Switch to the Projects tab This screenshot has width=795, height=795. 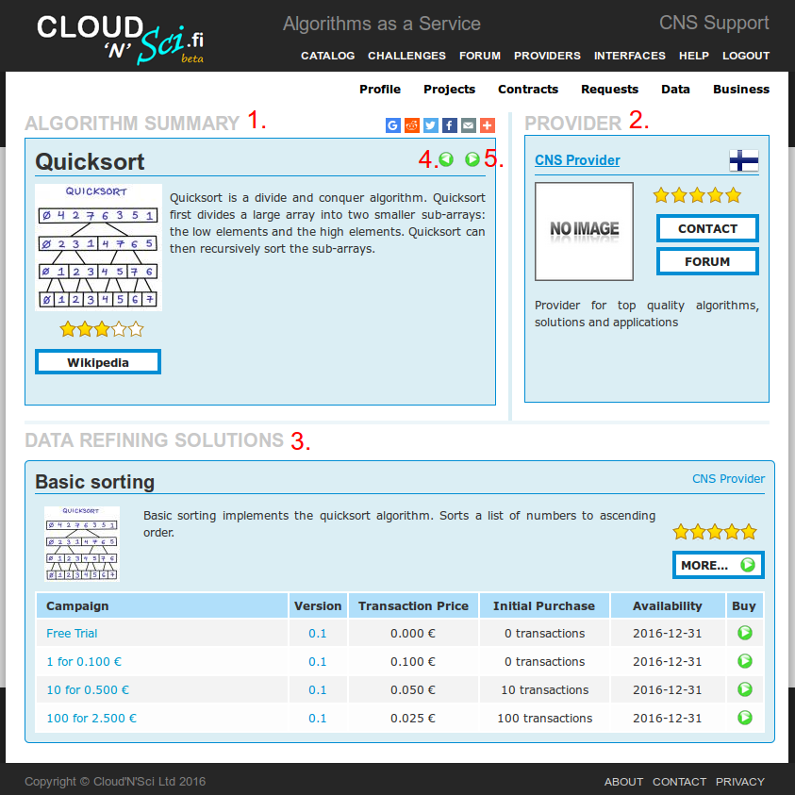point(449,90)
